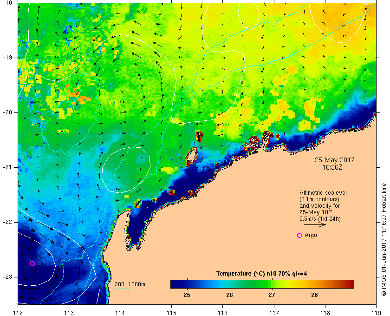Click the 'Altimetric sealevel' text
This screenshot has height=316, width=390.
(323, 193)
